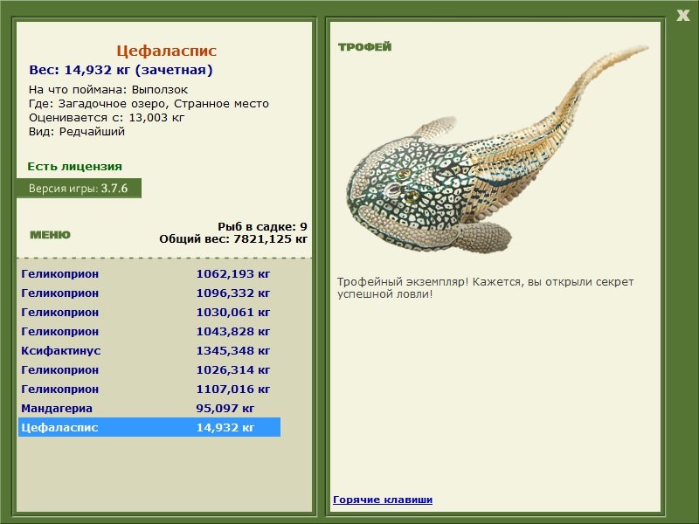Open the Горячие клавиши link
This screenshot has height=524, width=699.
(383, 500)
